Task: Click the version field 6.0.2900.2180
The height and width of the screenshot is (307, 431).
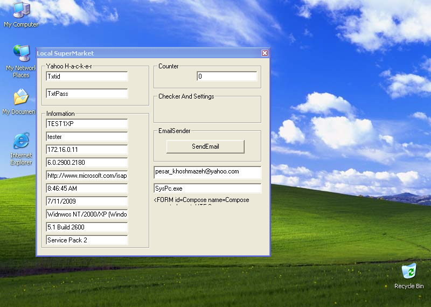Action: click(x=87, y=163)
